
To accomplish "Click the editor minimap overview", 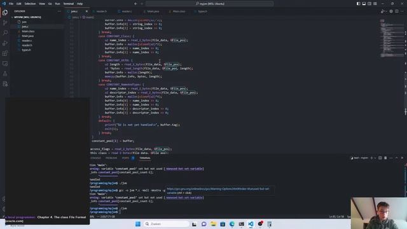I will [x=392, y=38].
